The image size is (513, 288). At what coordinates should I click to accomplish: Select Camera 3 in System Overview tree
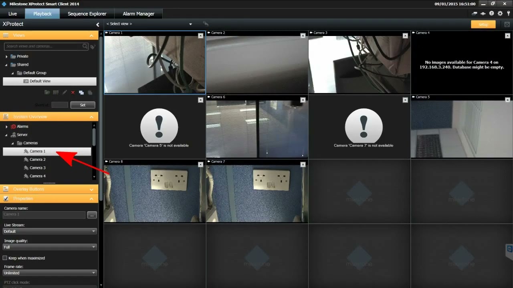pos(37,168)
